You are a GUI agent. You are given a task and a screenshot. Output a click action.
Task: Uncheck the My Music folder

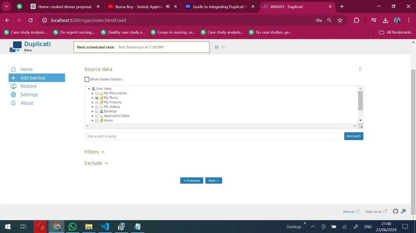tap(97, 98)
